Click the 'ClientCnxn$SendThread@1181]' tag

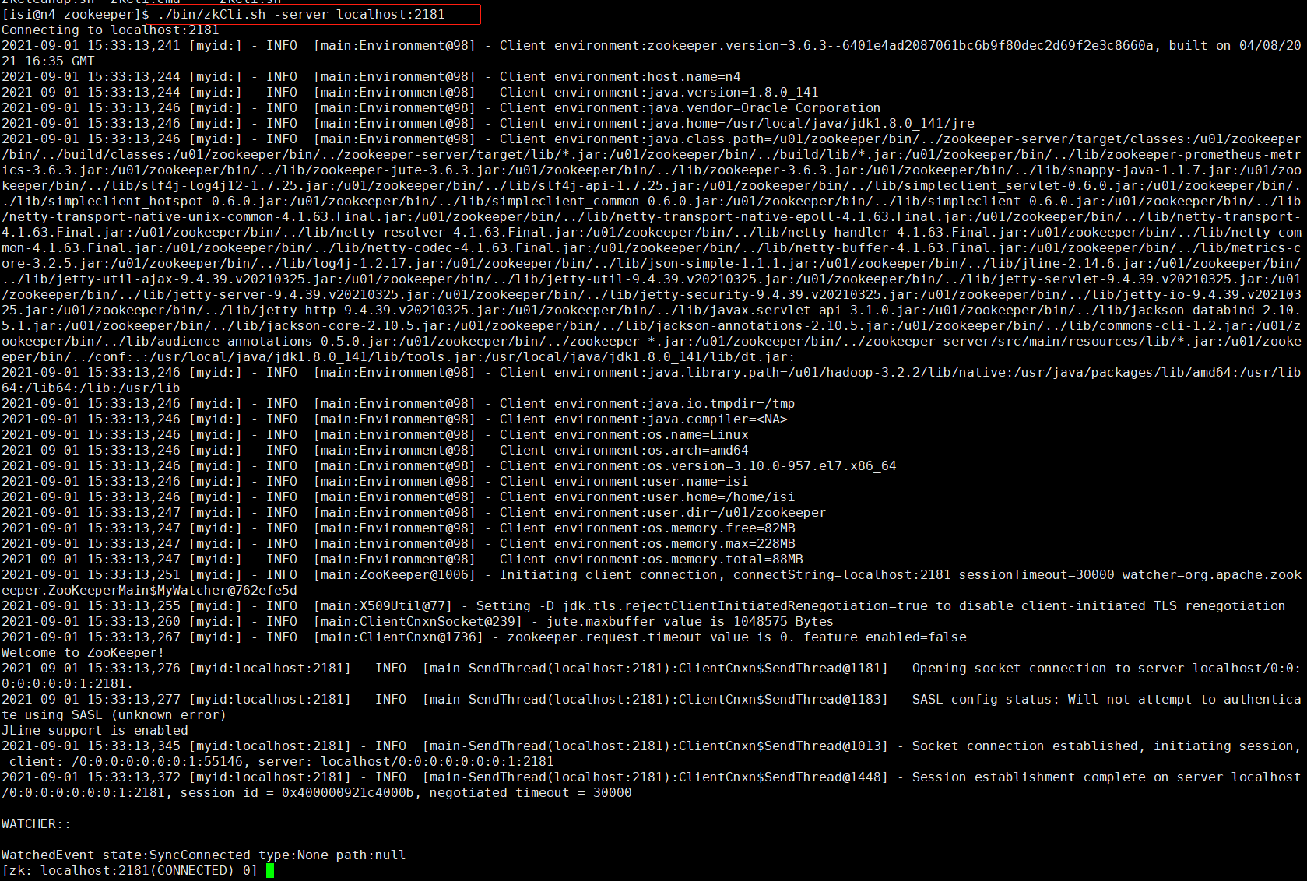click(784, 668)
